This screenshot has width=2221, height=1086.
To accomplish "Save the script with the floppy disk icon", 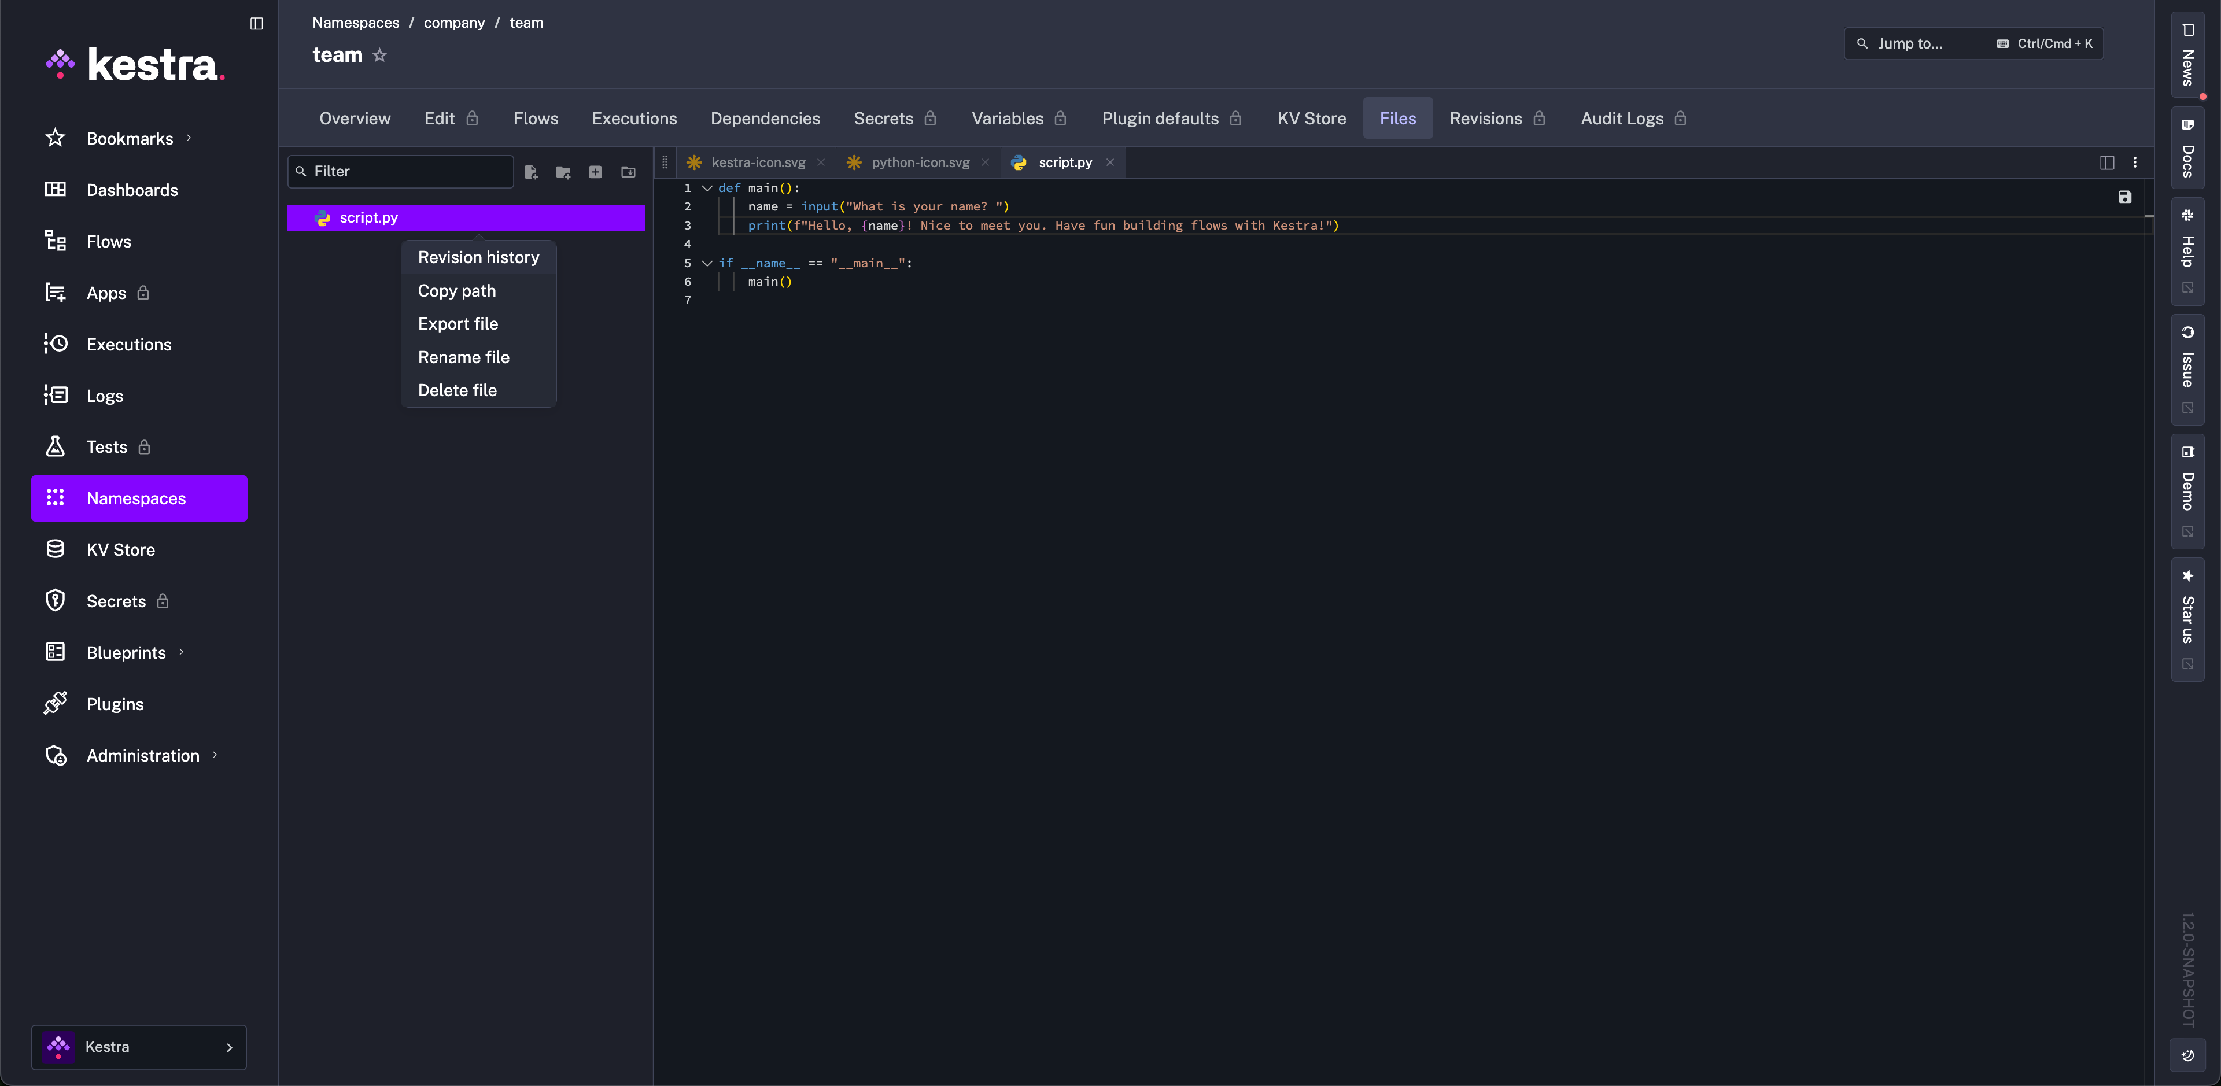I will tap(2126, 197).
